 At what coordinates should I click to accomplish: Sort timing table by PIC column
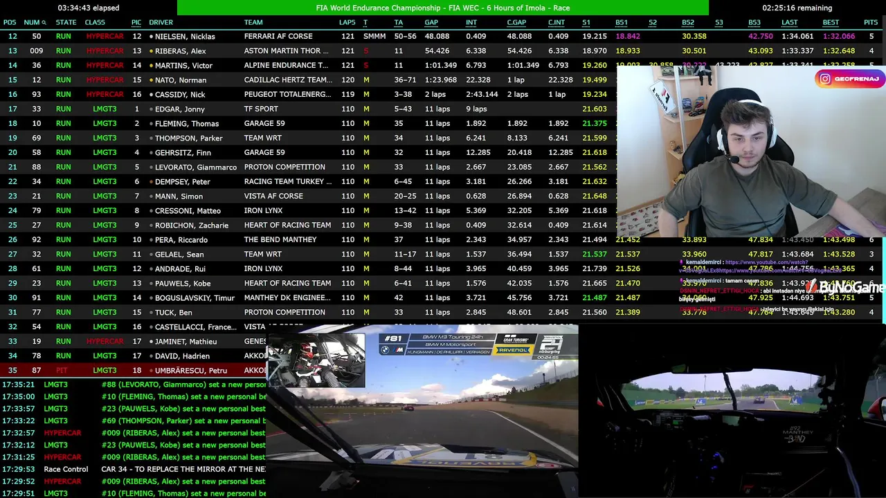(136, 23)
